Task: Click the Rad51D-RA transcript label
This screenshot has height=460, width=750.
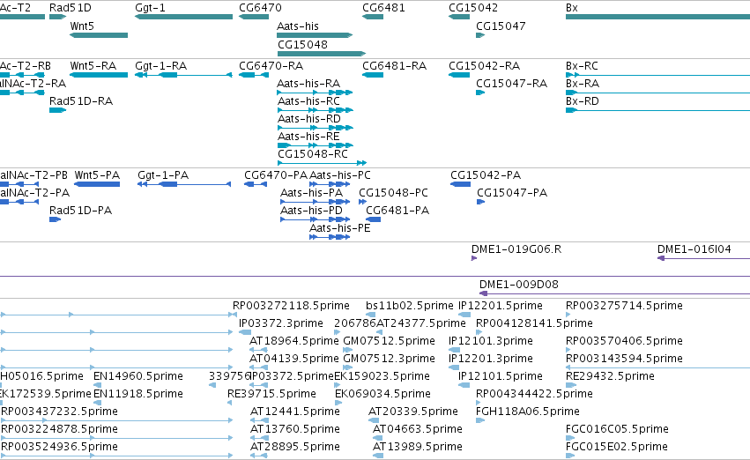Action: pyautogui.click(x=81, y=100)
